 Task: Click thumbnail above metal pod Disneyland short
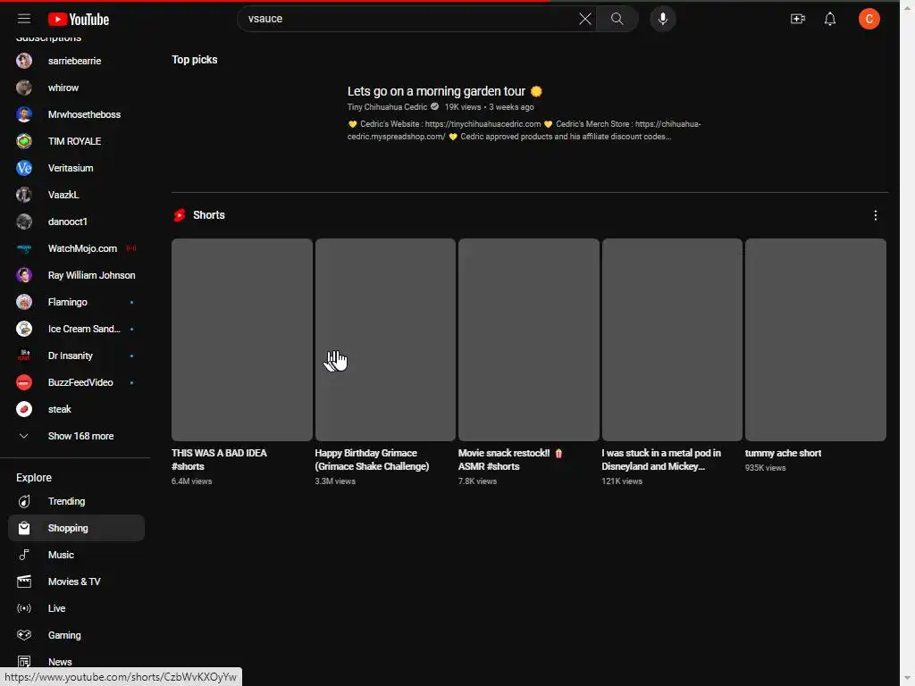tap(672, 339)
